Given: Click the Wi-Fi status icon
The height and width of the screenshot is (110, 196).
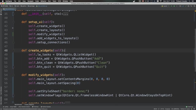Looking at the screenshot, I should click(x=161, y=1).
